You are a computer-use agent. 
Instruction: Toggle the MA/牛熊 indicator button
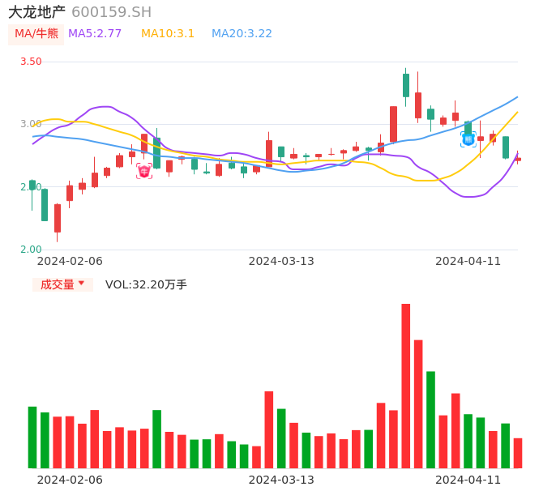pos(36,34)
